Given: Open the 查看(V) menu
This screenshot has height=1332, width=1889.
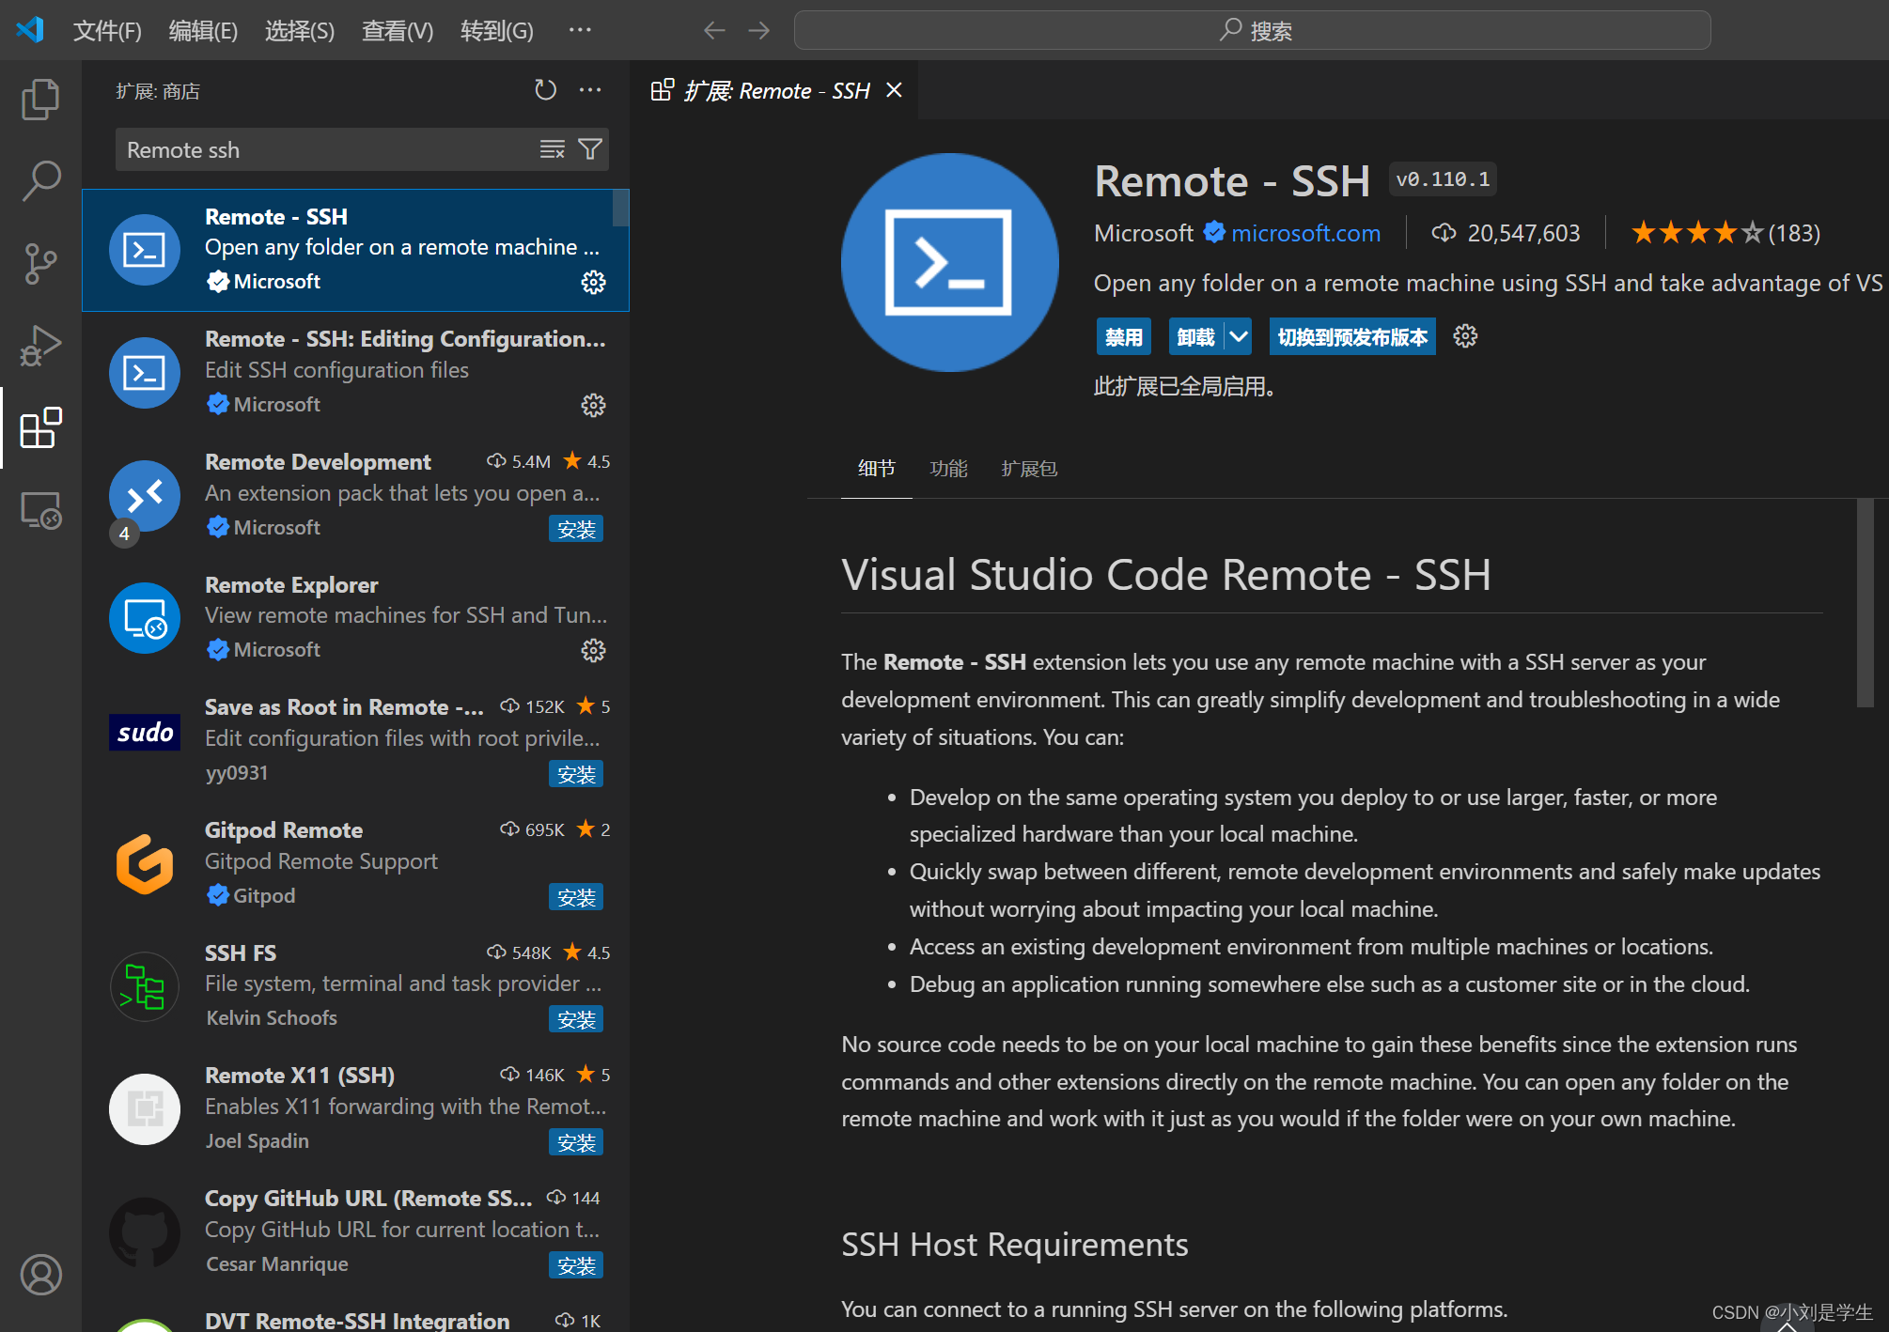Looking at the screenshot, I should point(396,30).
